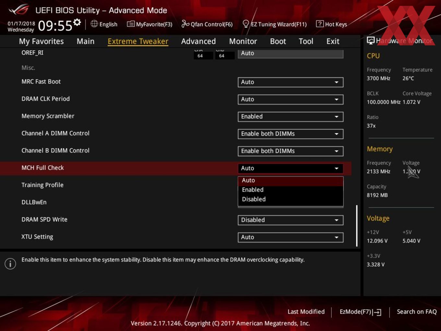Viewport: 441px width, 331px height.
Task: Show the Hot Keys list
Action: click(x=331, y=24)
